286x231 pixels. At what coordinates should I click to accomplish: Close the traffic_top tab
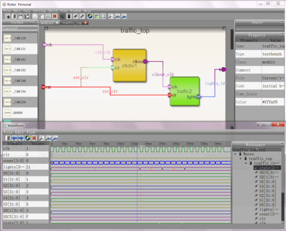click(85, 22)
